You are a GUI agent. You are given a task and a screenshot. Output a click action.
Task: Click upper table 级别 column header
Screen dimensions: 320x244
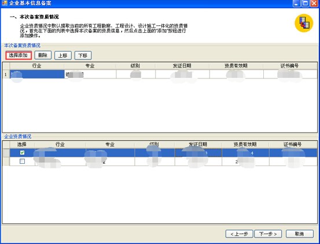coord(135,66)
